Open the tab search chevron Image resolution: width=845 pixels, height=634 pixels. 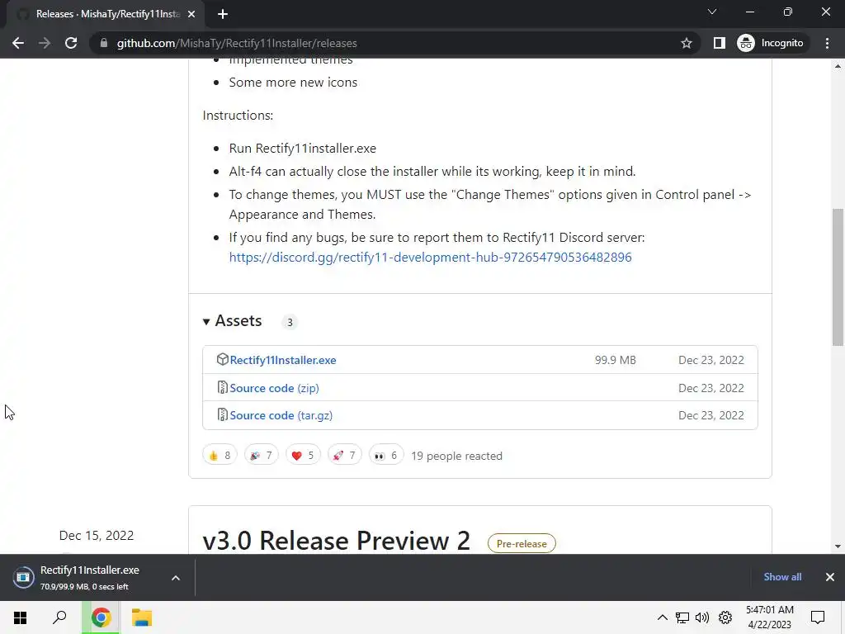click(x=712, y=12)
